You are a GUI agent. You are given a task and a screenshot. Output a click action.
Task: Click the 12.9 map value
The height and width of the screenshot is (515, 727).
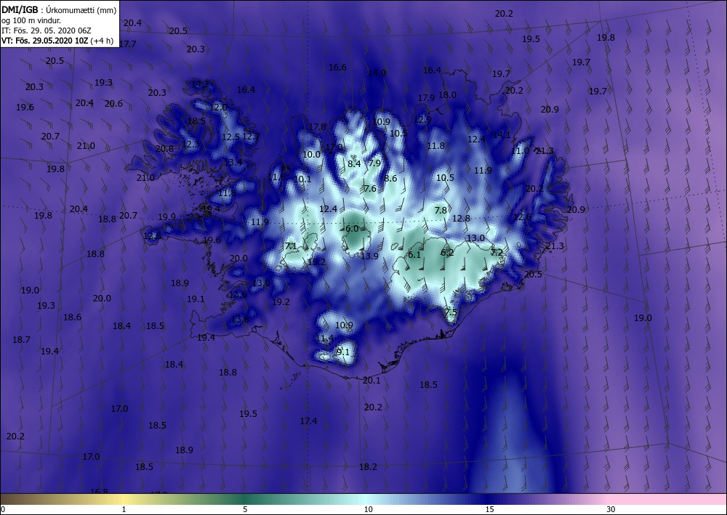(423, 119)
